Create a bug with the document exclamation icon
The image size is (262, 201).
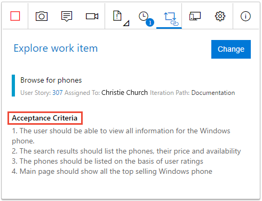coord(117,16)
